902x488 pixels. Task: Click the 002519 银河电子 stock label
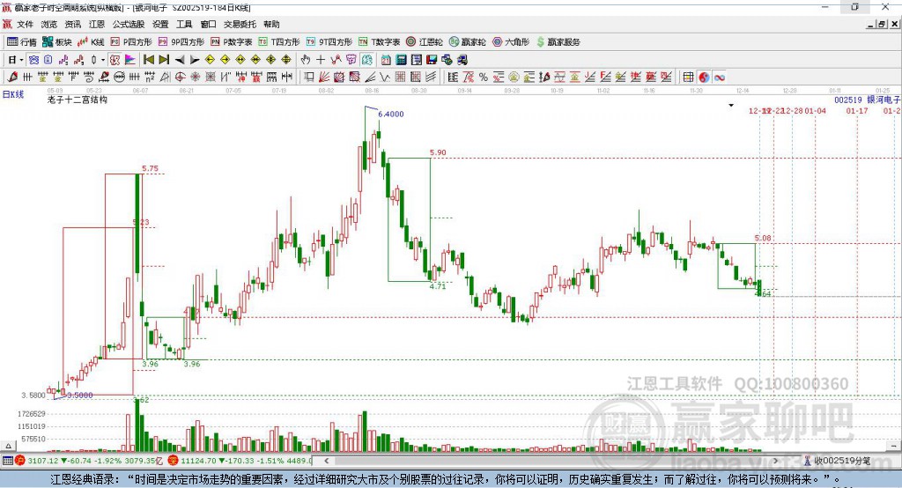pos(867,100)
